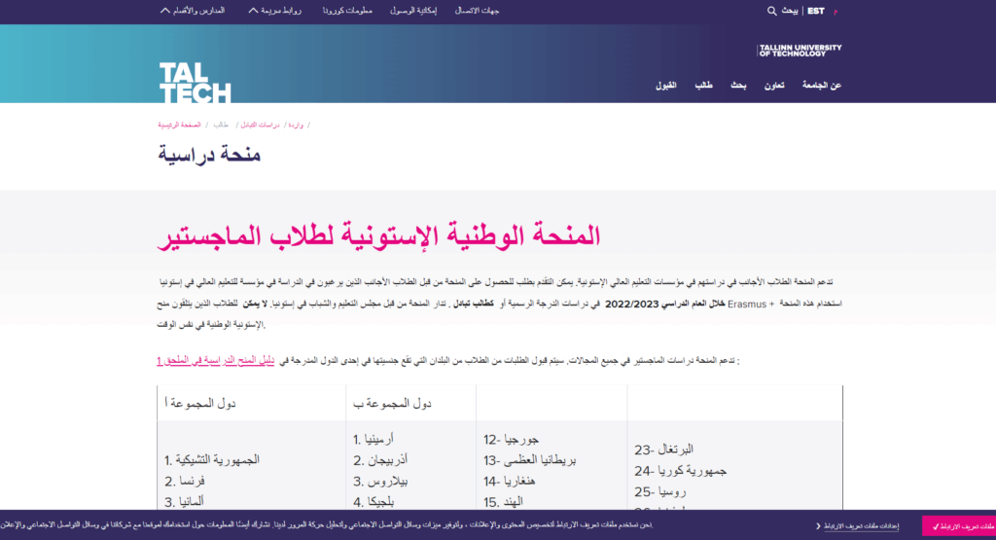Go to الصفحة الرئيسية breadcrumb
The height and width of the screenshot is (540, 996).
point(179,126)
